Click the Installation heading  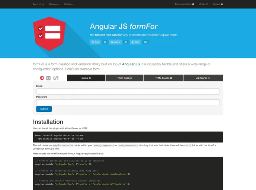pos(48,122)
